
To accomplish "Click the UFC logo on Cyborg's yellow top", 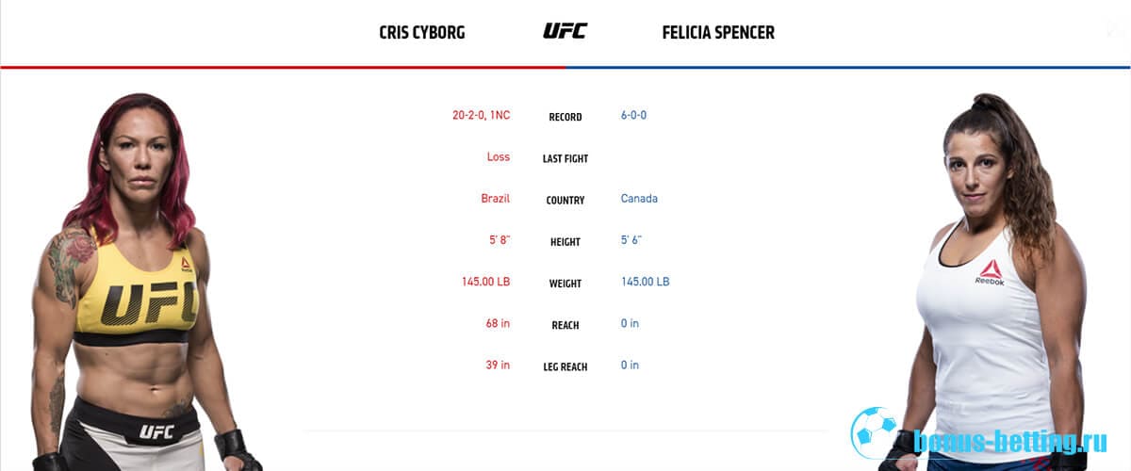I will 149,303.
